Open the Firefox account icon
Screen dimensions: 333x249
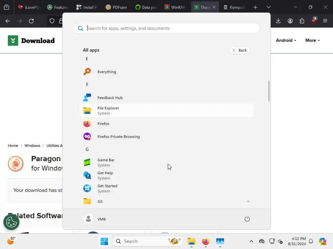tap(290, 21)
